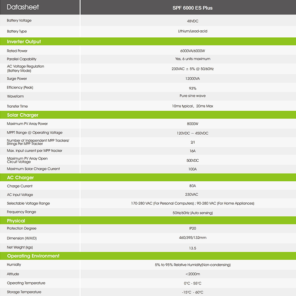
Task: Select the '48VDC' battery voltage value
Action: coord(192,21)
